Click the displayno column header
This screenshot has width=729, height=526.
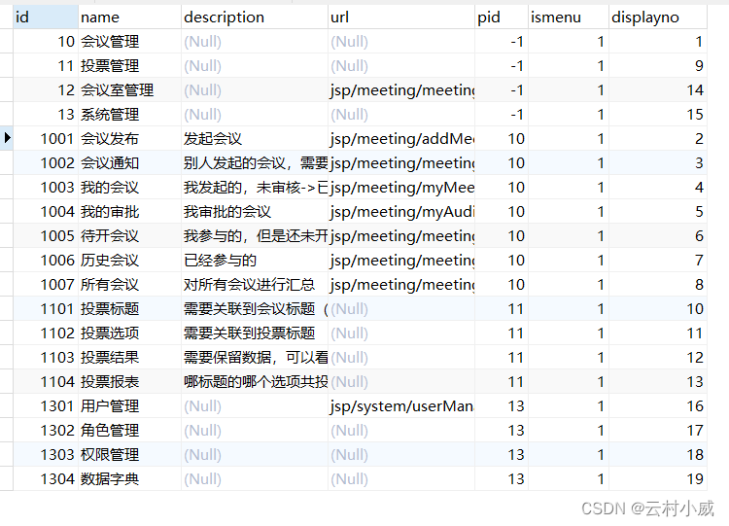(657, 18)
